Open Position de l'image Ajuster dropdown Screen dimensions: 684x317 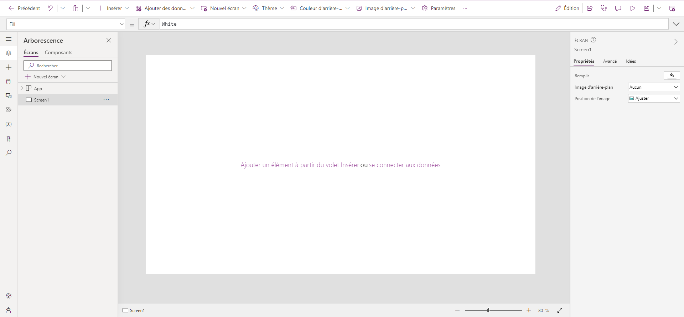tap(654, 98)
